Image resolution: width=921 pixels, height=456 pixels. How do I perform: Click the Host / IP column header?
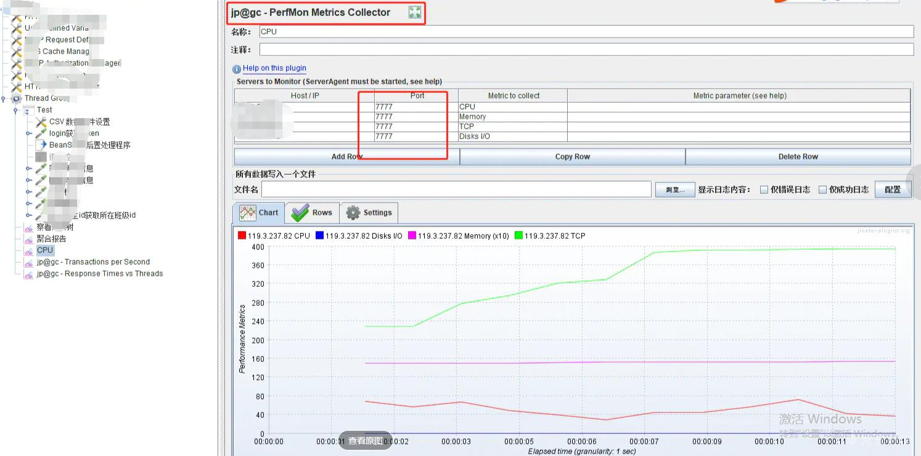[x=305, y=96]
